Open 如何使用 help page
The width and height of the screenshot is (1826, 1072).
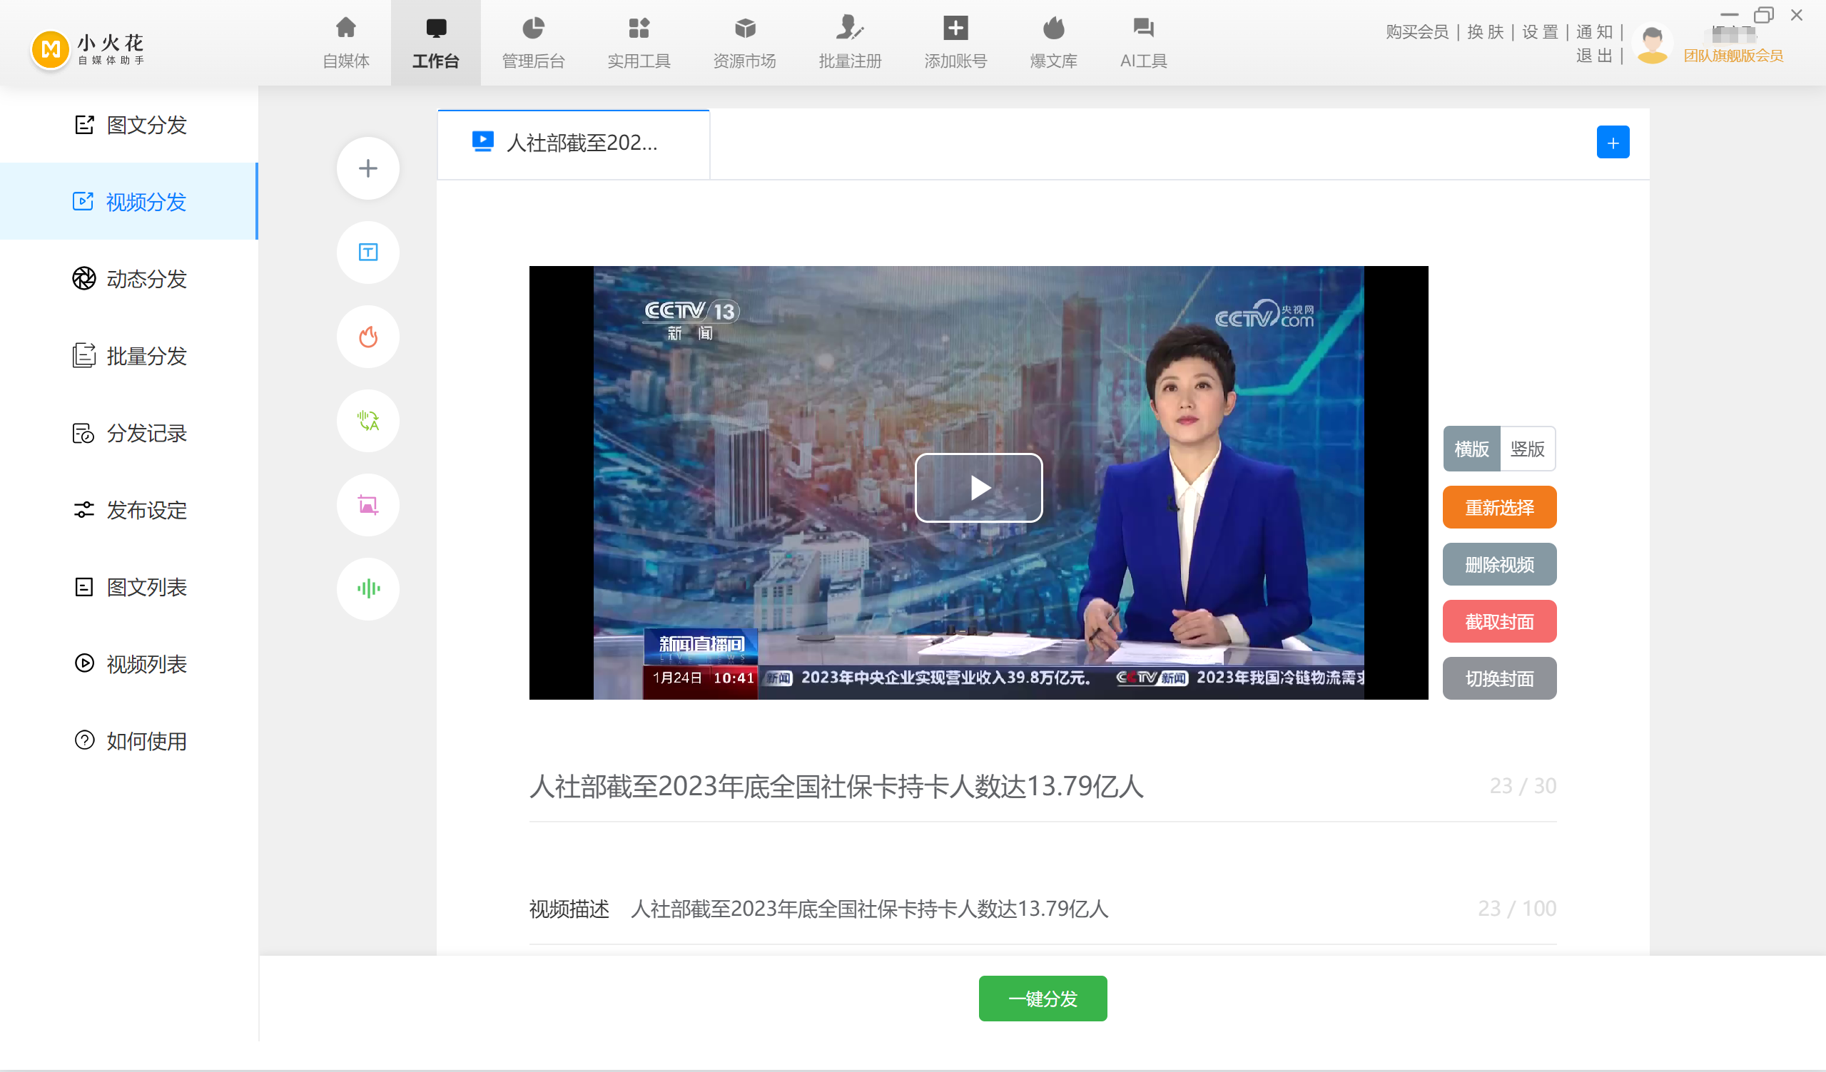click(129, 740)
